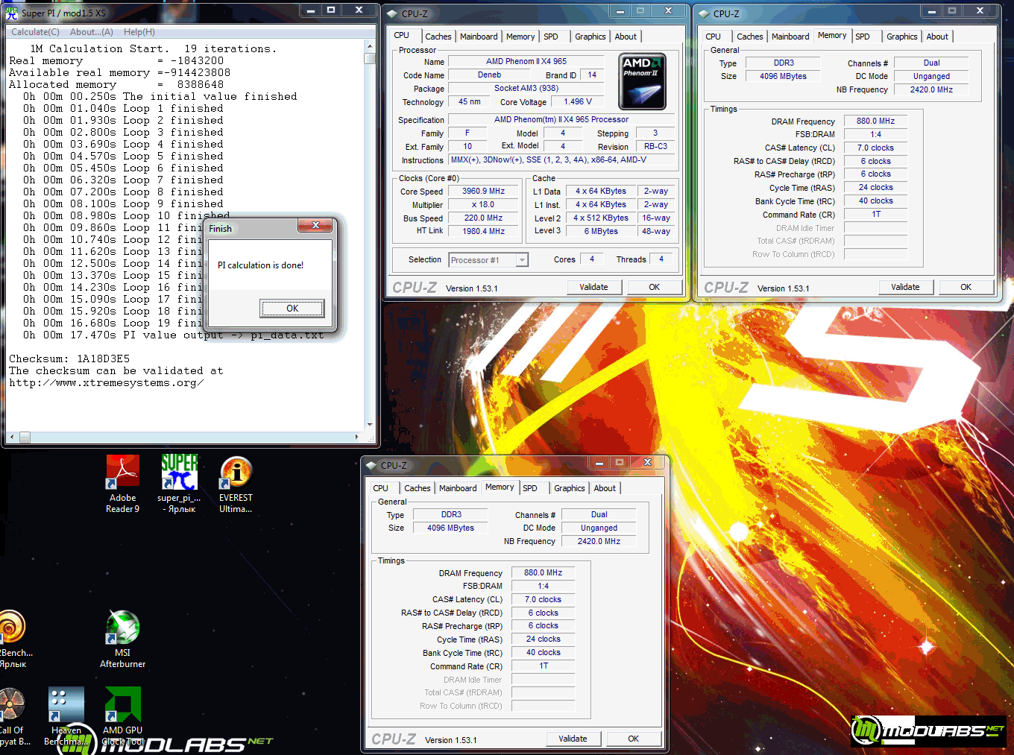Switch to Graphics tab in CPU window
The width and height of the screenshot is (1014, 755).
tap(590, 37)
